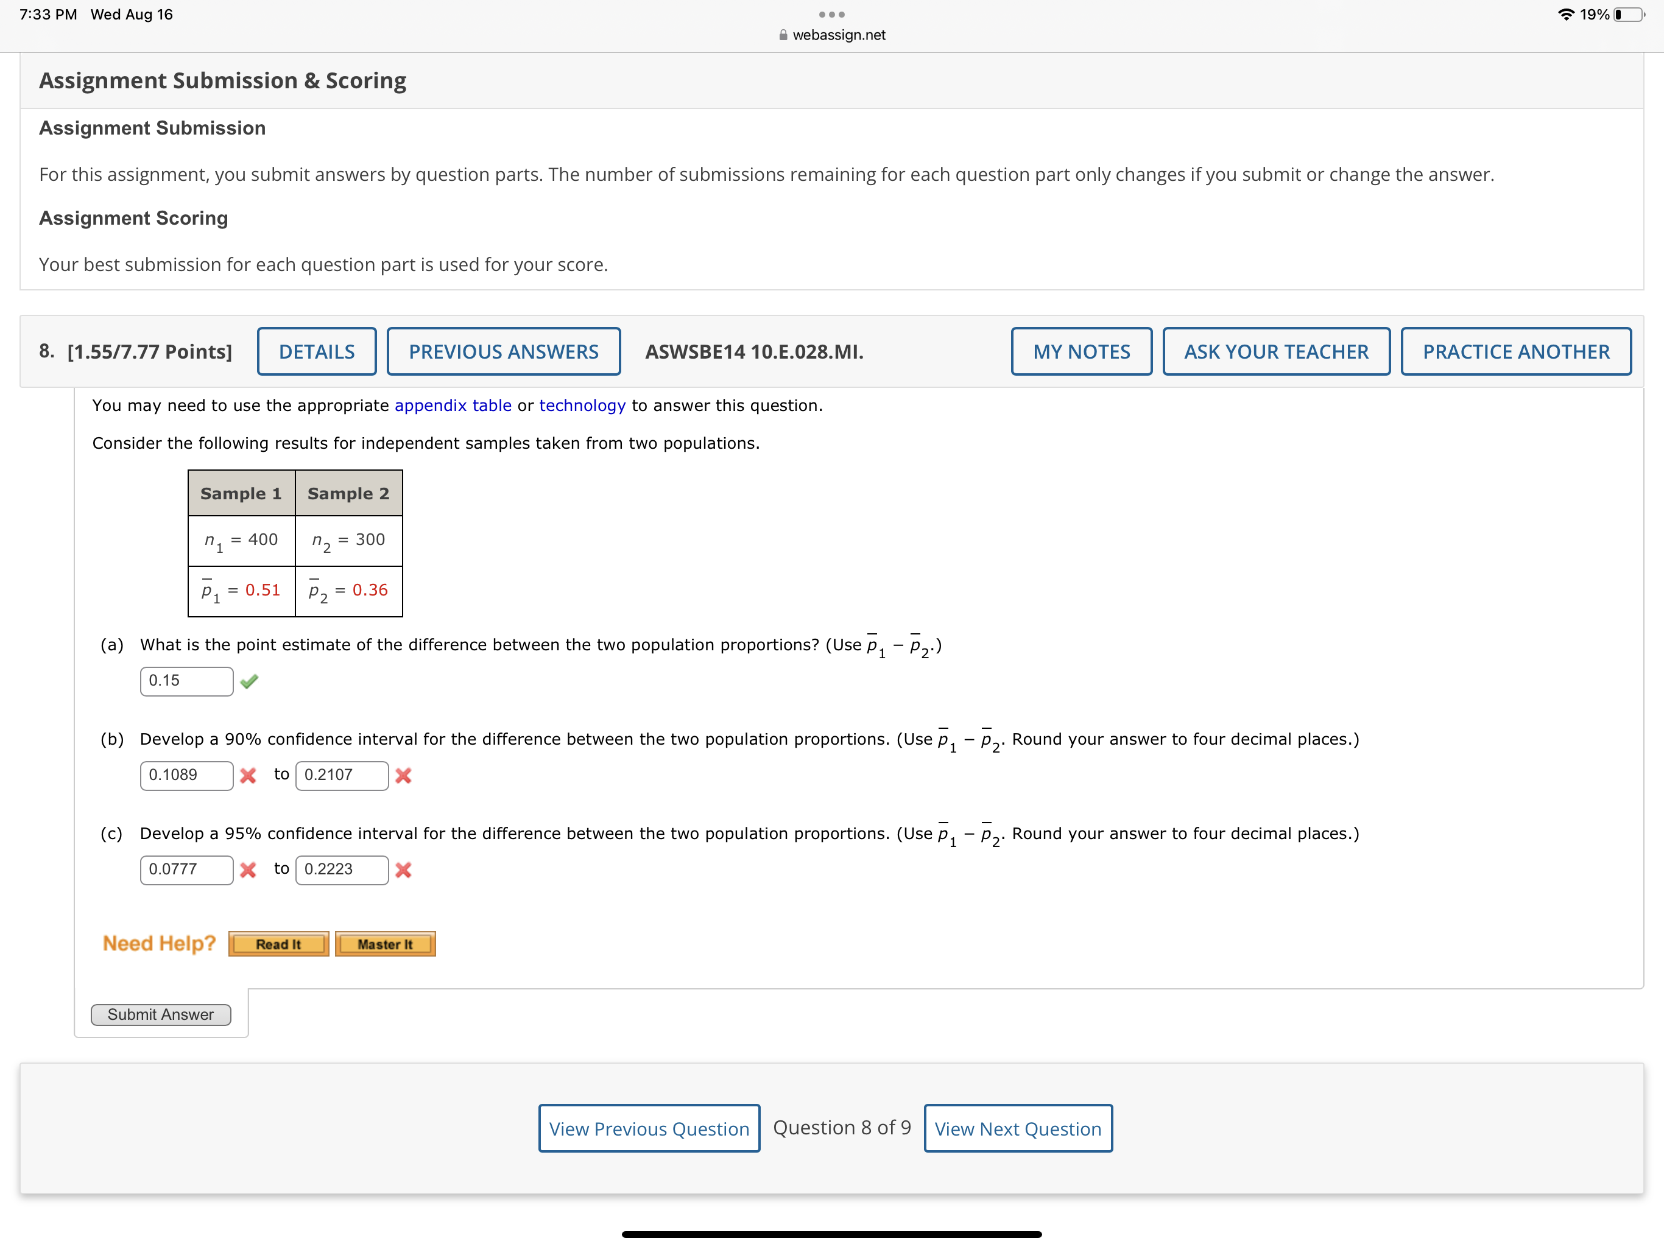Click the lock icon beside webassign.net
The height and width of the screenshot is (1247, 1664).
(782, 35)
